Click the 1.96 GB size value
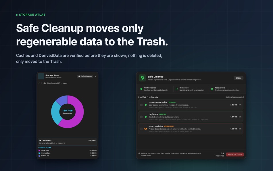The width and height of the screenshot is (273, 171). pos(233,129)
